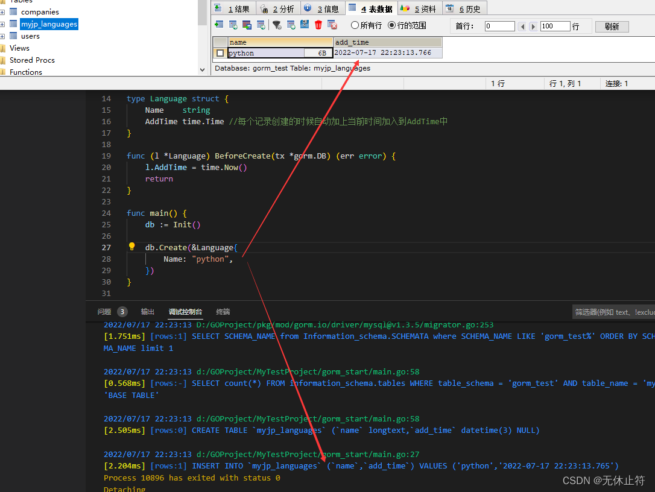Click the time.Now() call on line 20

point(224,168)
